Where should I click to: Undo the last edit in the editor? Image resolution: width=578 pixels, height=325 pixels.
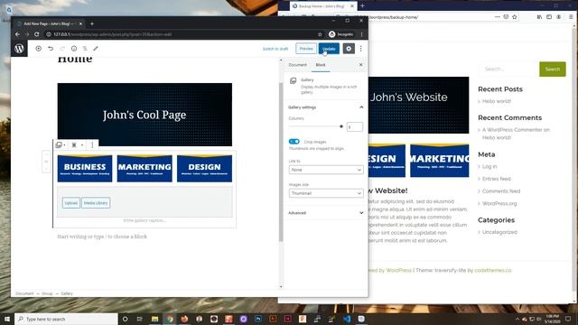[x=51, y=49]
